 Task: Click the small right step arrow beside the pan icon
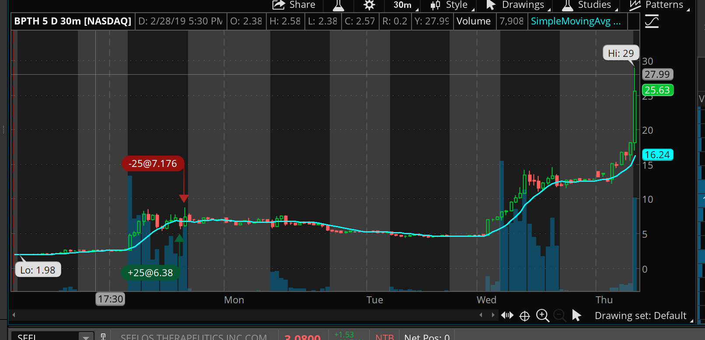[x=493, y=315]
